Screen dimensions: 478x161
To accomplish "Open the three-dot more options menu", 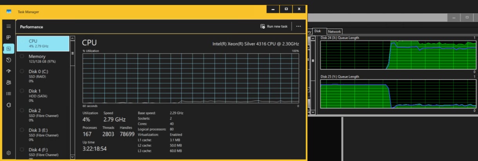I will pyautogui.click(x=299, y=27).
